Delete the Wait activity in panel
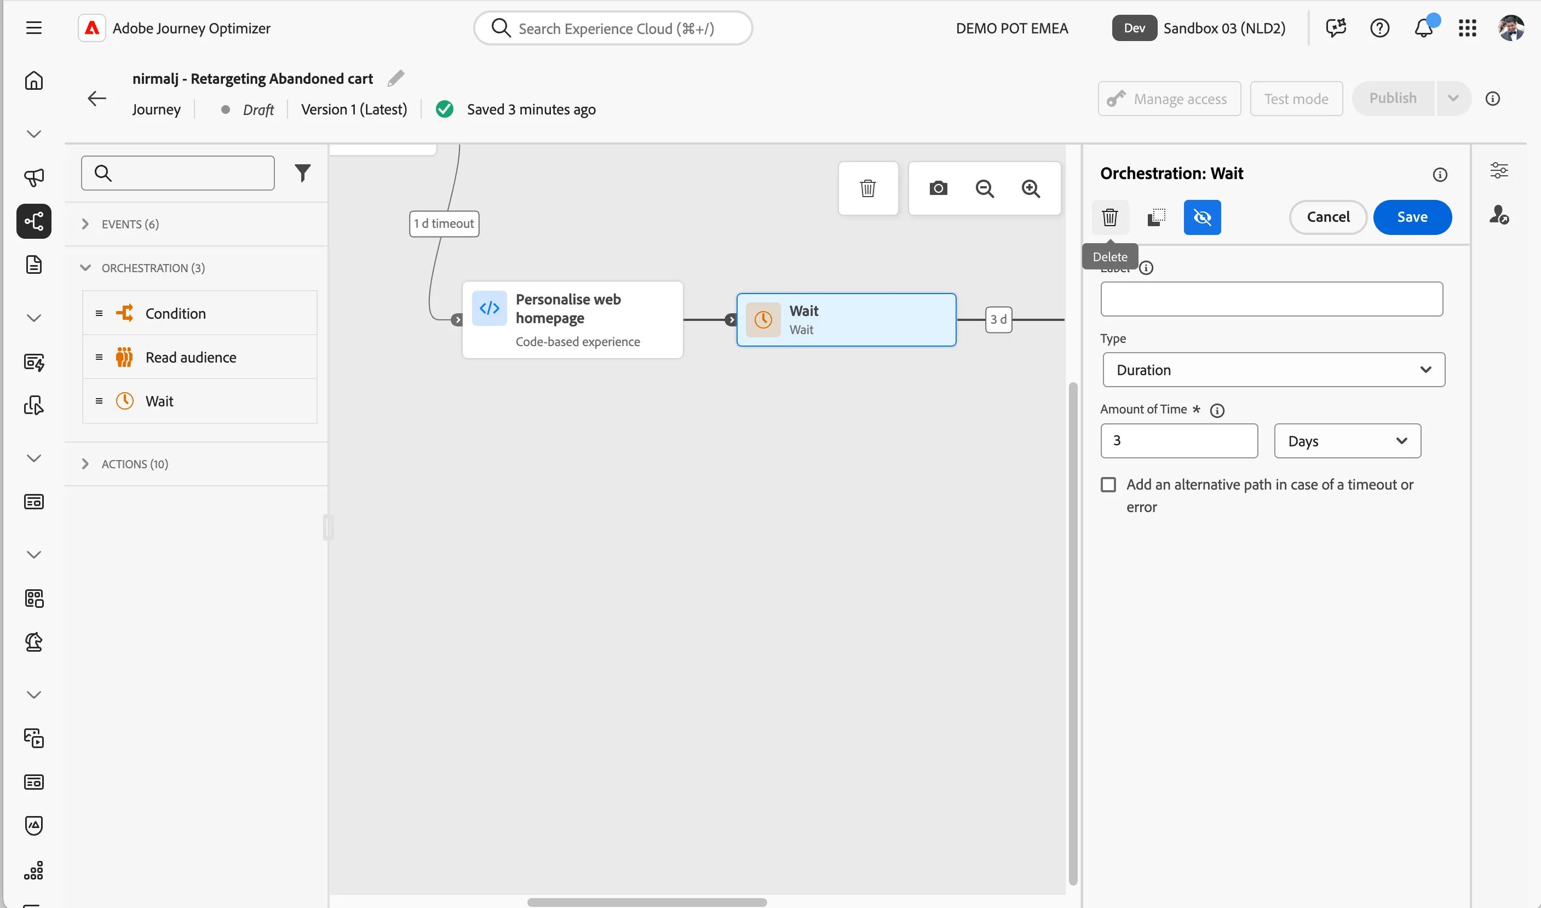 [x=1109, y=217]
